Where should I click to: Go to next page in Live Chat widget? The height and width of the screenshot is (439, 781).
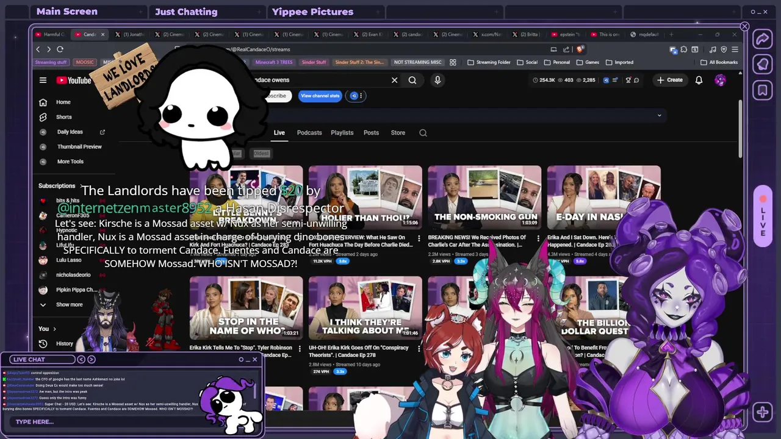coord(92,360)
